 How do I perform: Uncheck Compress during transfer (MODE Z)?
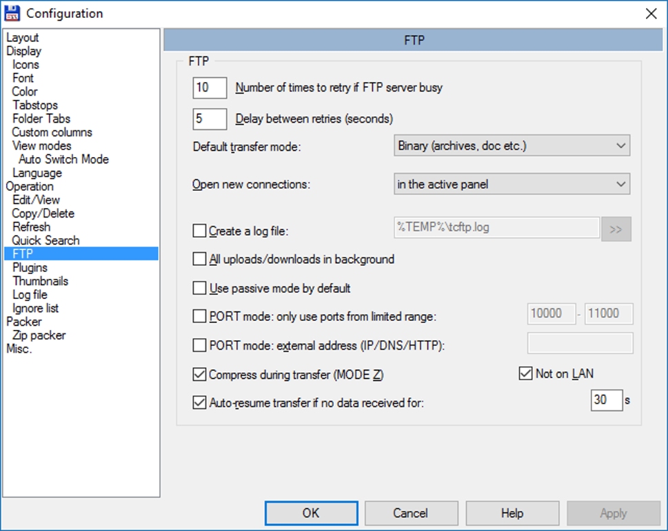point(200,375)
